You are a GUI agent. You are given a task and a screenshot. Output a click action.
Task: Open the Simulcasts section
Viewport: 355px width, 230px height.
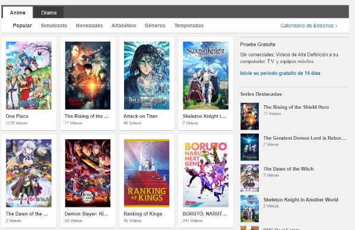(54, 26)
